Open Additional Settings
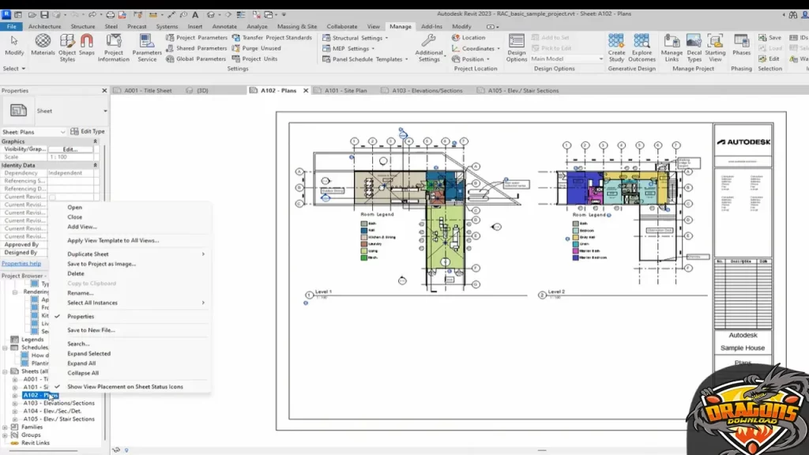The width and height of the screenshot is (809, 455). pos(429,47)
